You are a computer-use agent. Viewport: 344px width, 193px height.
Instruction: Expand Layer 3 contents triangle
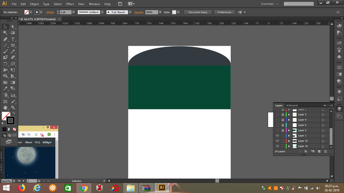[x=289, y=115]
